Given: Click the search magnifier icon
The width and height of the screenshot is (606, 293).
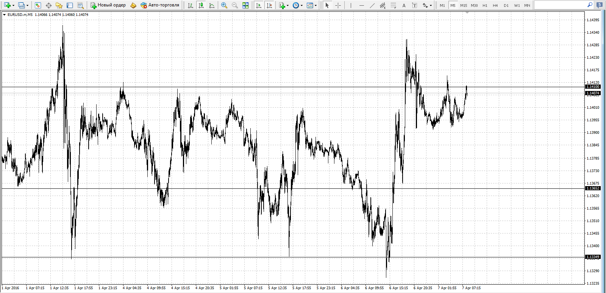Looking at the screenshot, I should [590, 5].
